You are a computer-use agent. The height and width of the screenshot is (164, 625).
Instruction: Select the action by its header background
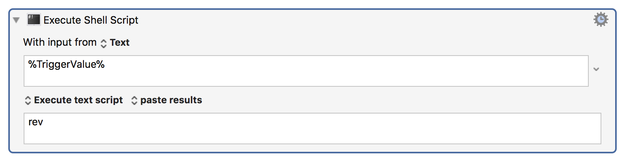pyautogui.click(x=355, y=20)
